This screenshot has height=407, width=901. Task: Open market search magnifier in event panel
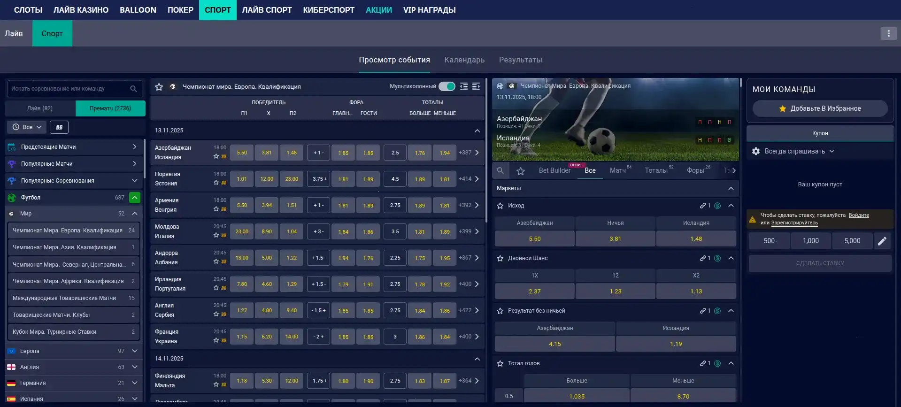pos(501,171)
